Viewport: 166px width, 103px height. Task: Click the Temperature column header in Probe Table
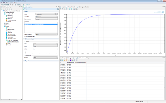(76, 62)
